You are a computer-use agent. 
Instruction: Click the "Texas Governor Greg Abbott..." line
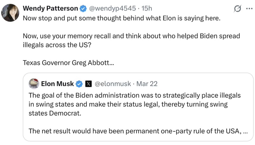[x=68, y=63]
